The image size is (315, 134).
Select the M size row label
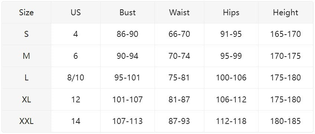pos(26,56)
